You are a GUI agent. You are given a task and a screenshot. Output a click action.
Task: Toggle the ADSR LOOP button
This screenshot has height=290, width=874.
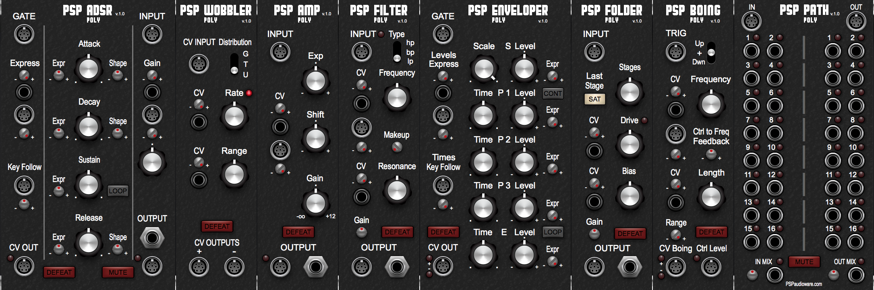pyautogui.click(x=118, y=191)
